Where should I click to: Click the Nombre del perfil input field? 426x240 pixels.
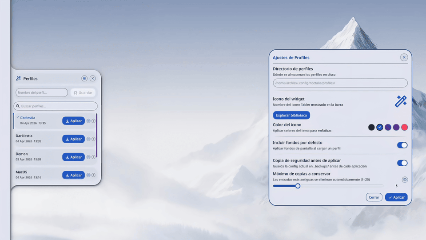click(x=42, y=92)
